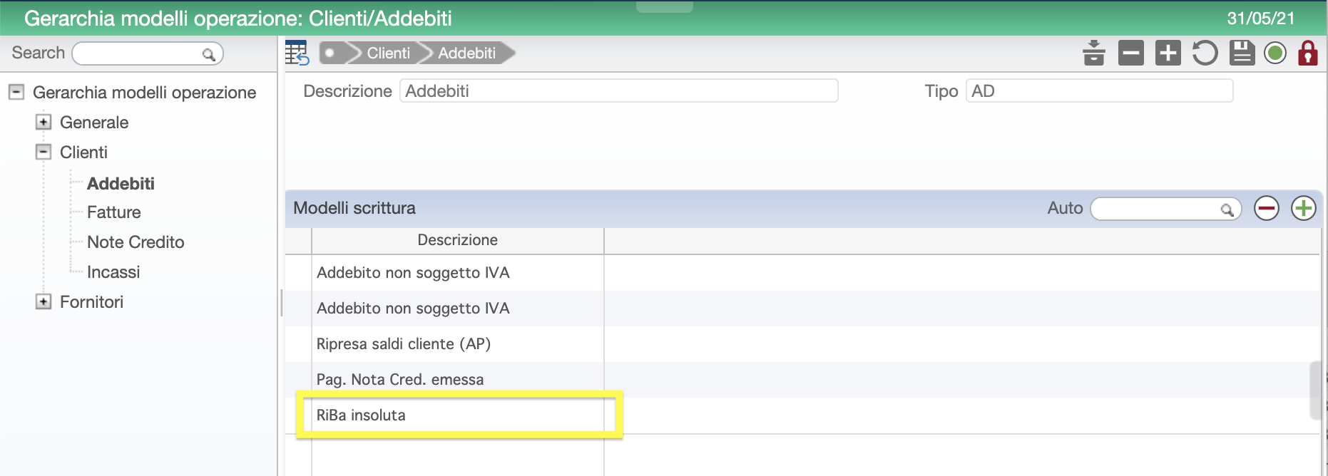
Task: Select the RiBa insoluta row
Action: (x=459, y=415)
